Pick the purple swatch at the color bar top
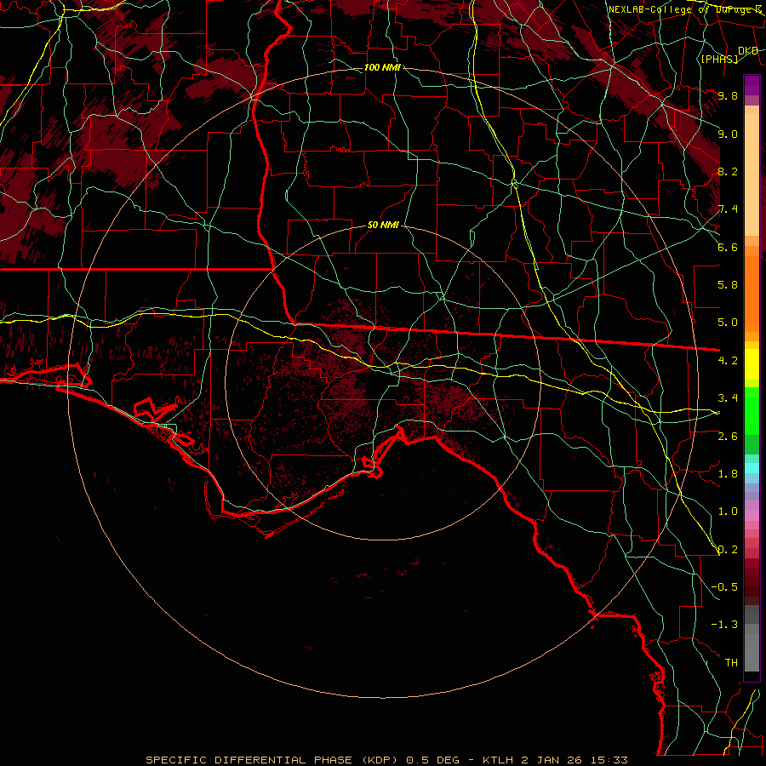This screenshot has width=766, height=766. pos(752,85)
